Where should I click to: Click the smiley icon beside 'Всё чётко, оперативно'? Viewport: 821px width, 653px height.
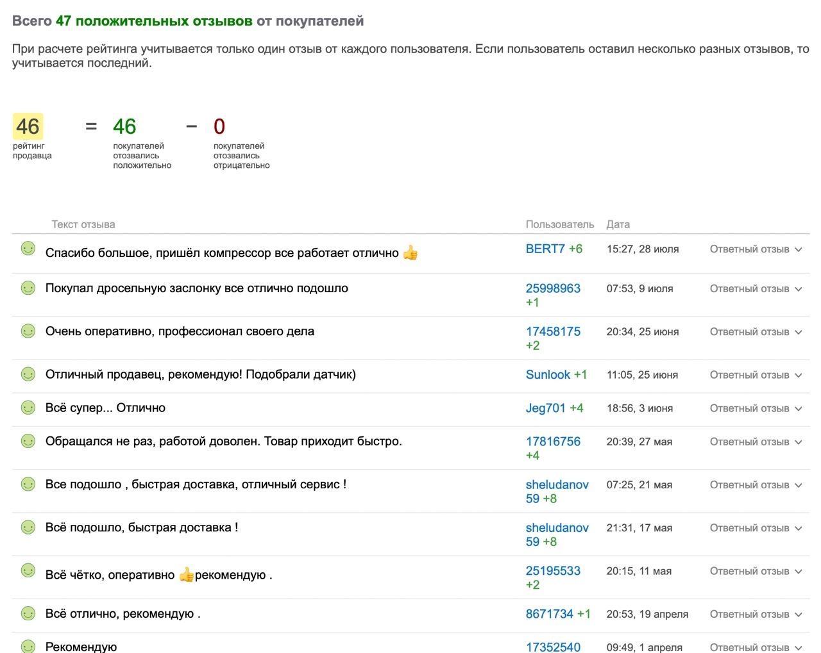(28, 570)
